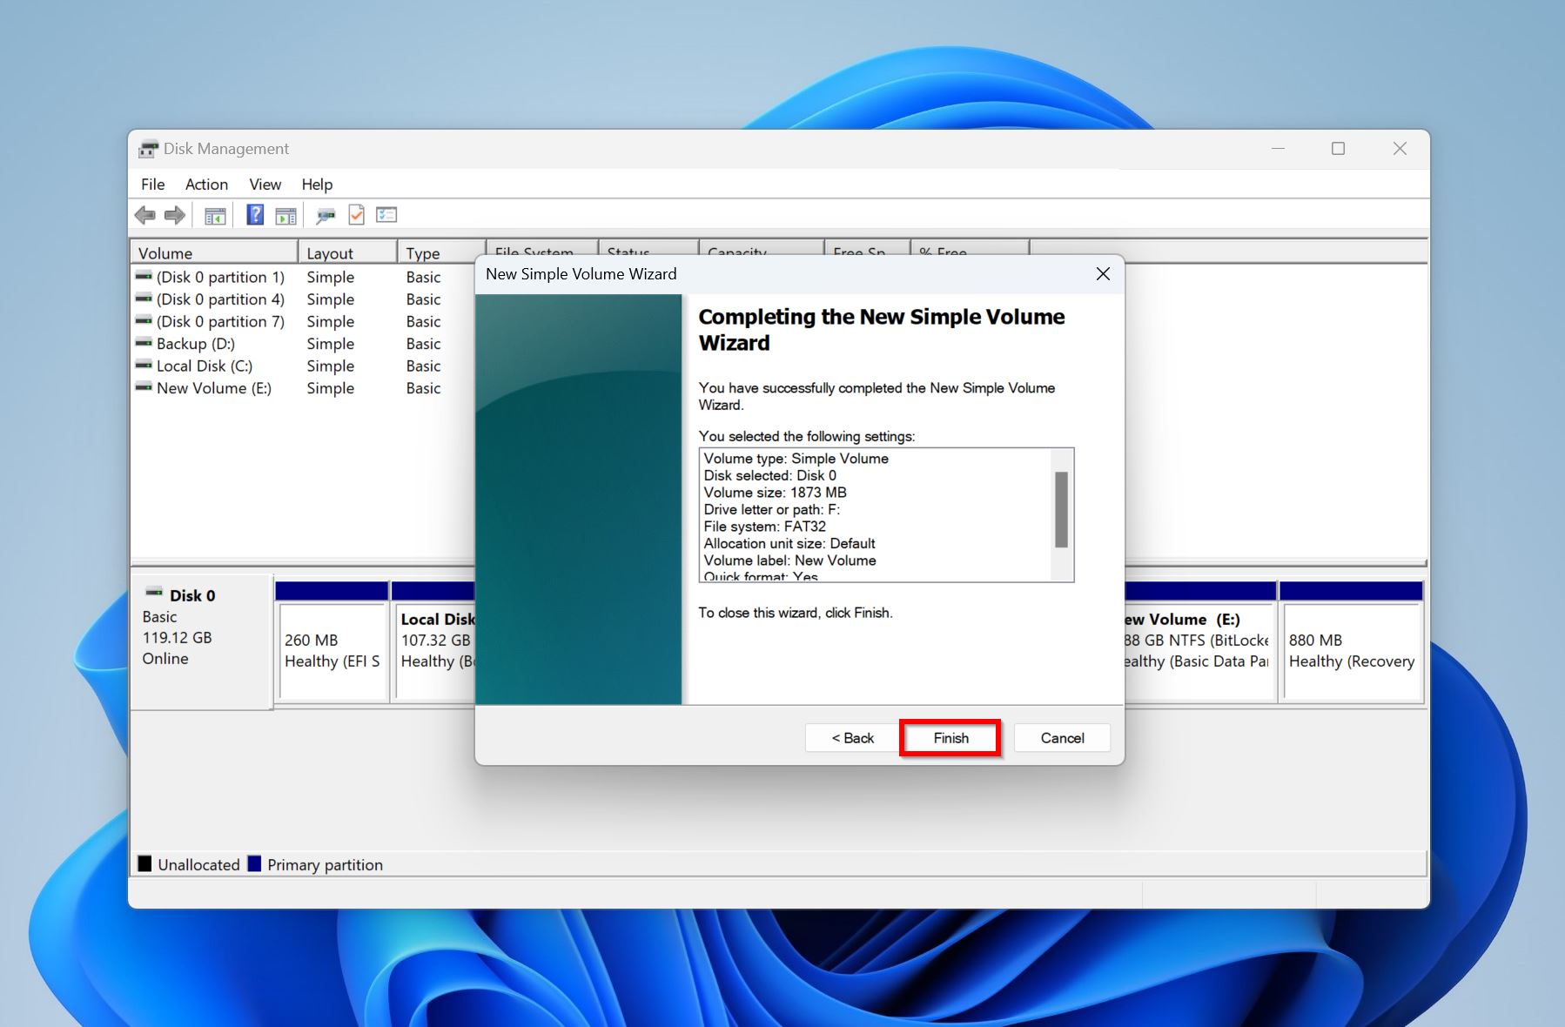
Task: Click the Disk Management title bar icon
Action: pyautogui.click(x=149, y=149)
